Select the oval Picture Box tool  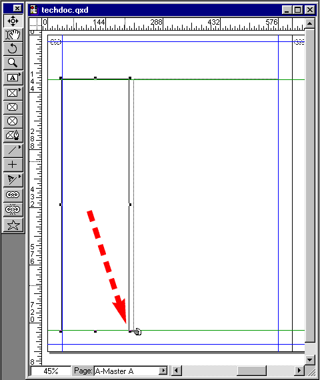pos(13,121)
